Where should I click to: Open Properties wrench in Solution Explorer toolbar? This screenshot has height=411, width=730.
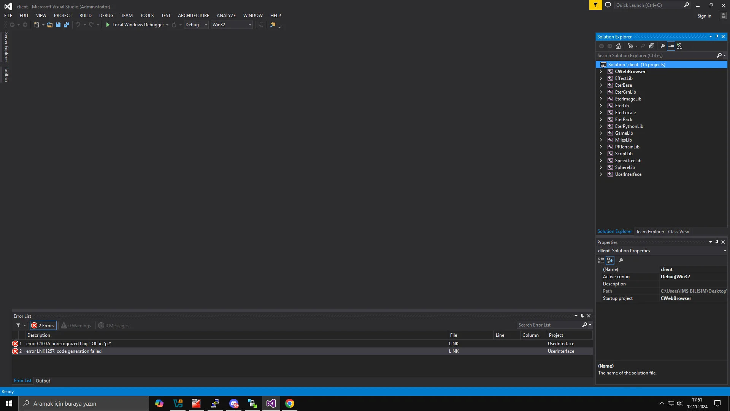point(663,46)
